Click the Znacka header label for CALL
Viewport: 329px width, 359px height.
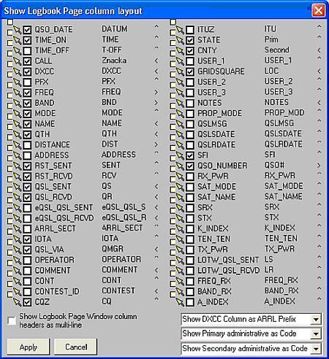click(x=114, y=61)
